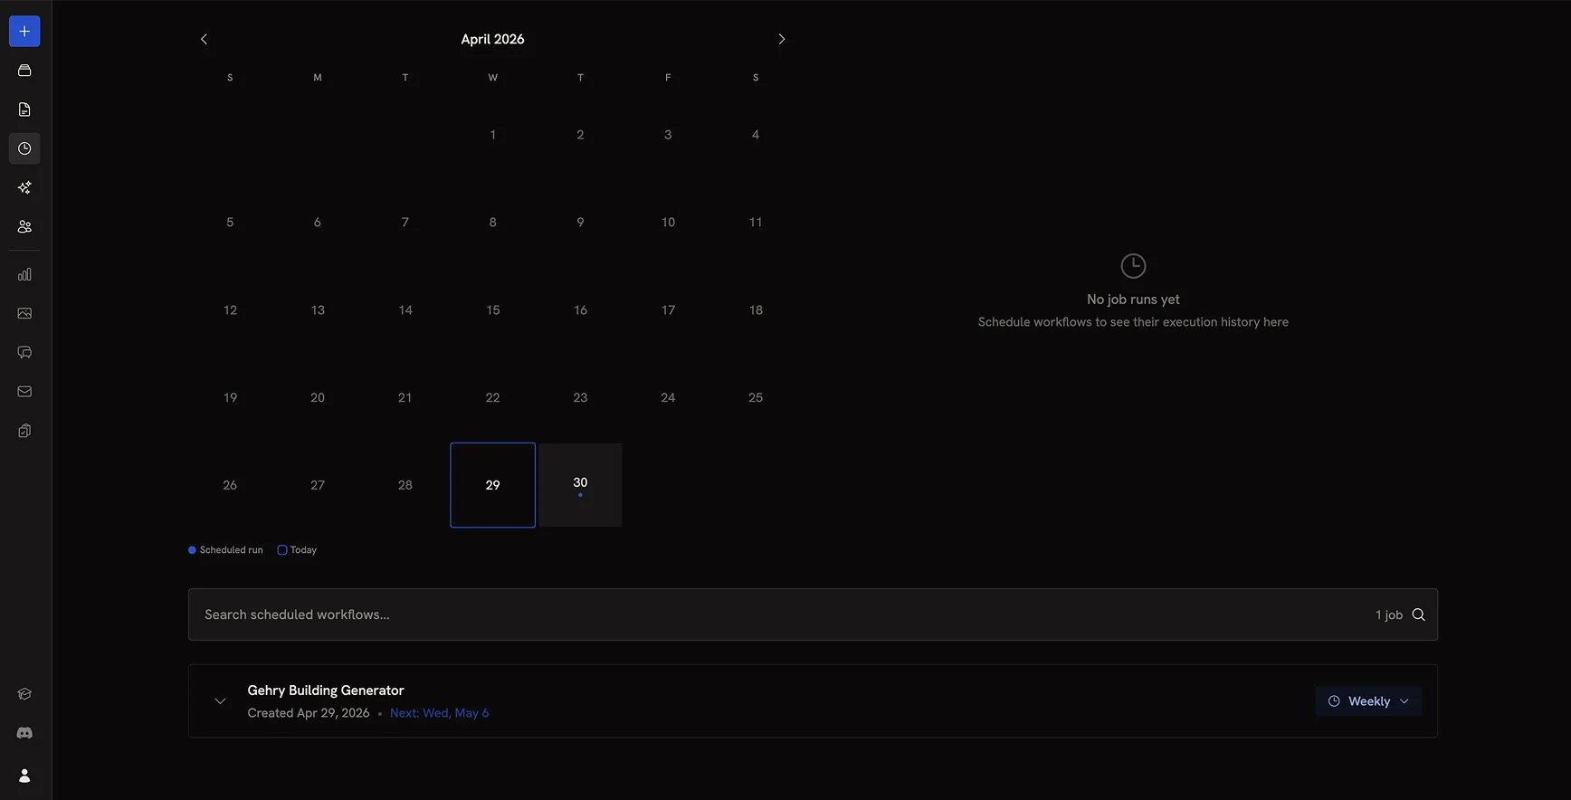Select April 1 on the calendar
The height and width of the screenshot is (800, 1571).
click(x=492, y=135)
